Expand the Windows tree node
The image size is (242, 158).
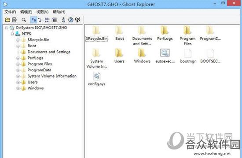pos(18,88)
